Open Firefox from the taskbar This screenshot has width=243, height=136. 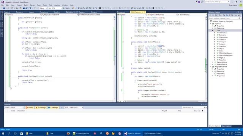tap(68, 133)
